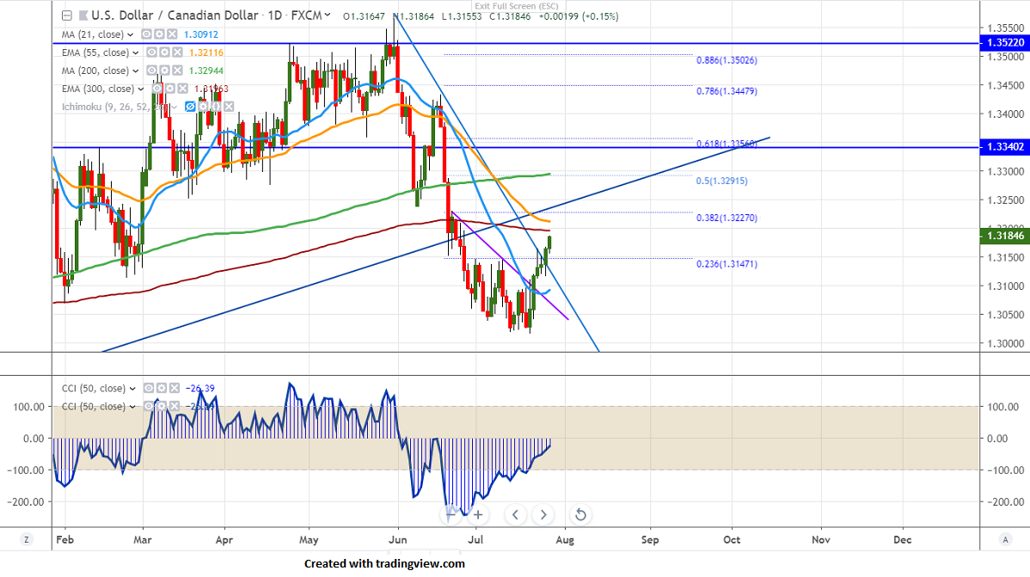
Task: Remove the second CCI (50, close) indicator
Action: tap(174, 406)
